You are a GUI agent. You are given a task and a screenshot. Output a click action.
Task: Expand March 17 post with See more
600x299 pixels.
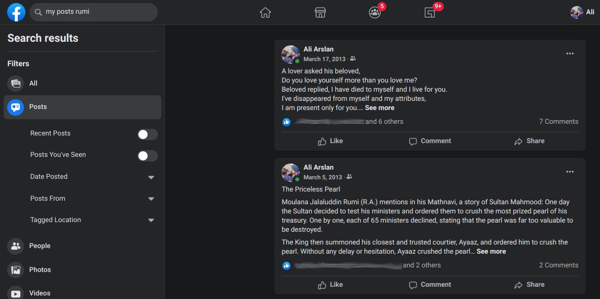coord(379,108)
